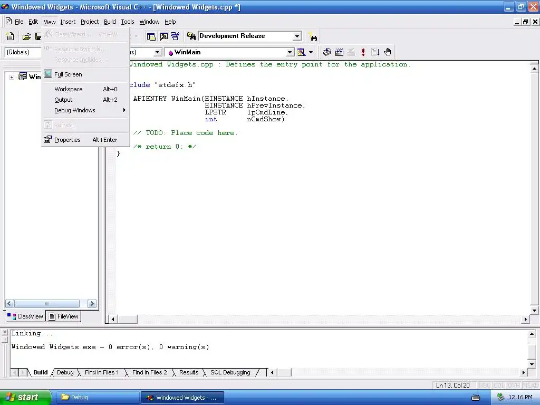The height and width of the screenshot is (405, 540).
Task: Toggle the Workspace window toolbar icon
Action: coord(151,36)
